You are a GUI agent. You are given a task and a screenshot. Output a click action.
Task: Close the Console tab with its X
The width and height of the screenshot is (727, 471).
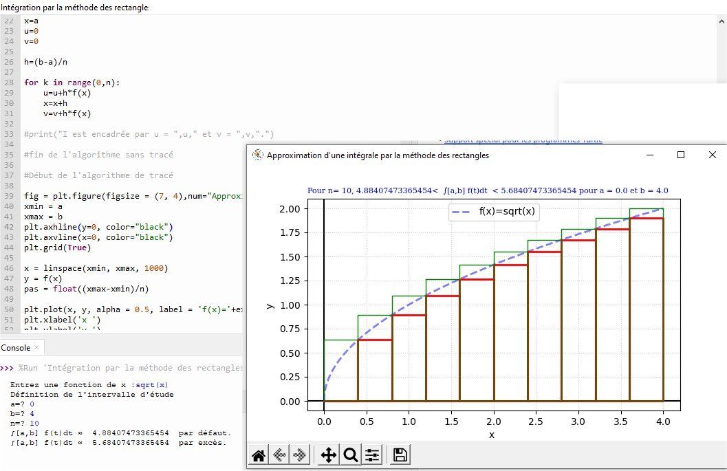tap(36, 348)
